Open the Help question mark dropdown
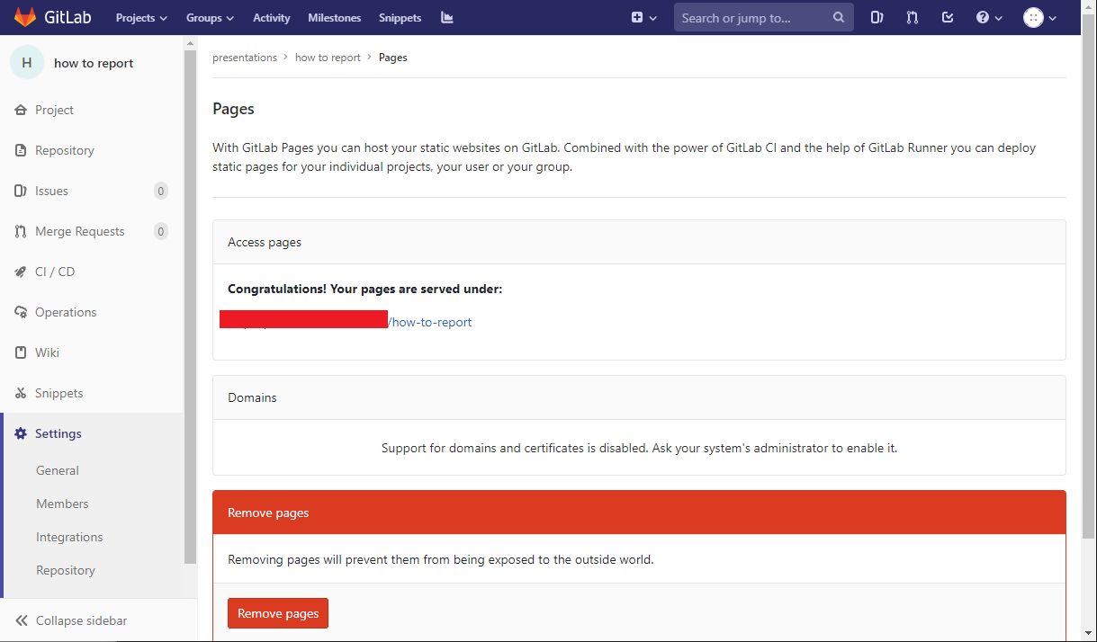 (x=989, y=17)
